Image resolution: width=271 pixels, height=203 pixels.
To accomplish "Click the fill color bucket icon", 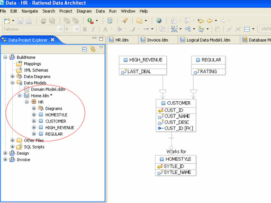I will (119, 29).
